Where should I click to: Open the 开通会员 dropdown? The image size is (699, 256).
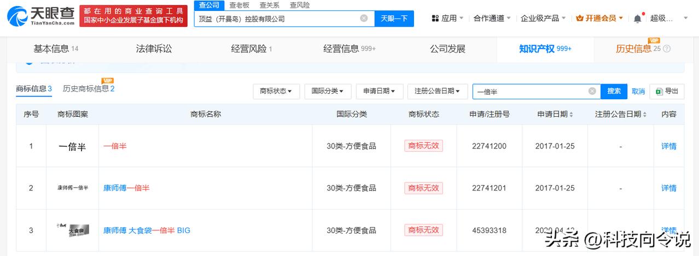pos(599,19)
